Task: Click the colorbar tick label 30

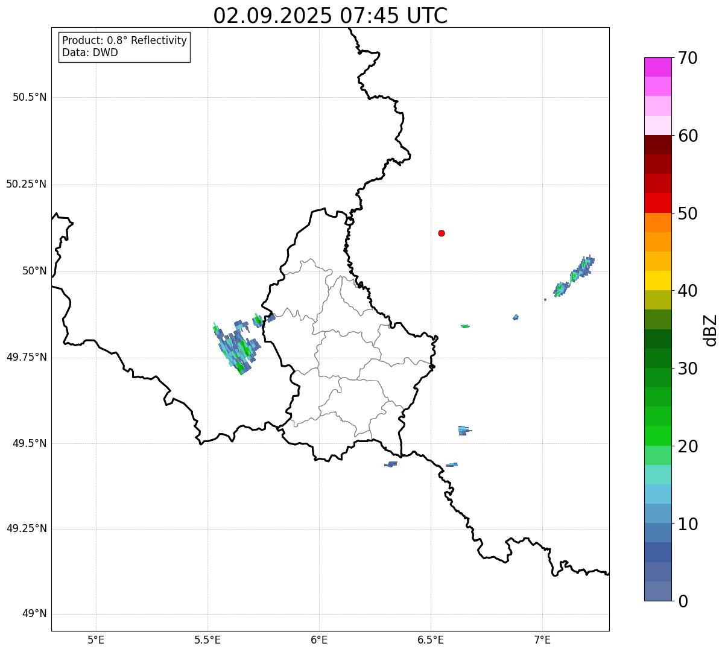Action: tap(688, 369)
